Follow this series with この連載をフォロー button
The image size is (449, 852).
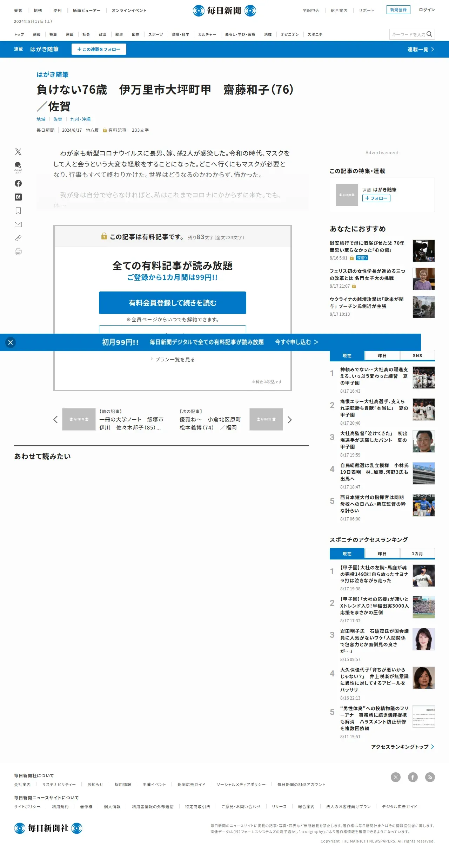(x=99, y=49)
